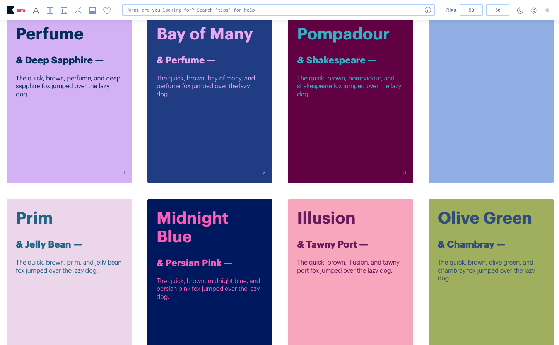Click the Midnight Blue heading
The height and width of the screenshot is (345, 559).
(x=193, y=227)
